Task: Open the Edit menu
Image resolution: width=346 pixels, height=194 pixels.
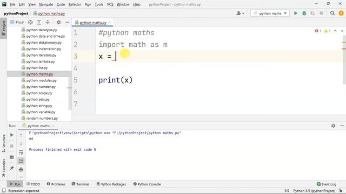Action: (22, 4)
